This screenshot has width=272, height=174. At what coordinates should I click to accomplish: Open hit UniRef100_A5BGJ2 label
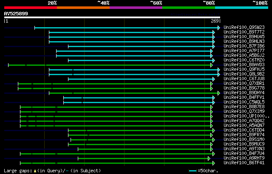click(x=244, y=56)
